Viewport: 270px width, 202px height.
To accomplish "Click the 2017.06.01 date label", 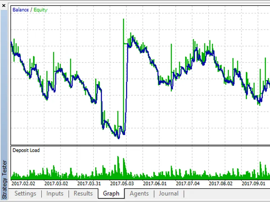I will [x=155, y=183].
